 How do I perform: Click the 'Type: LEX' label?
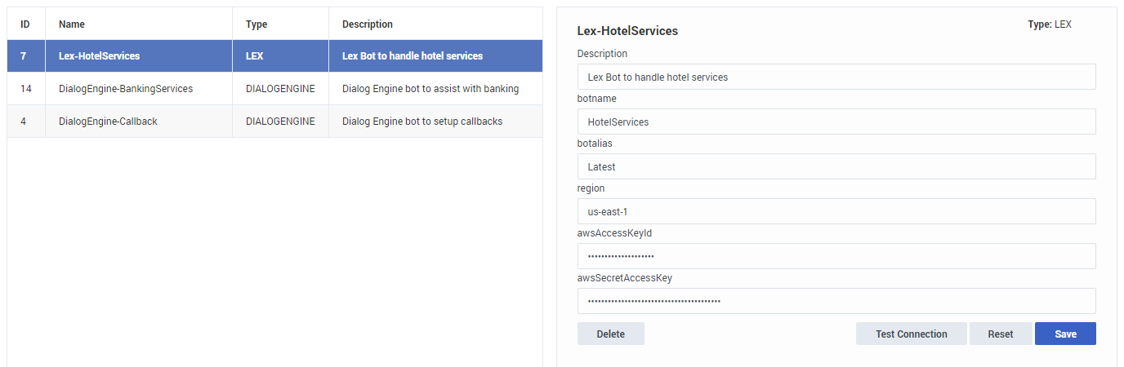[x=1050, y=24]
